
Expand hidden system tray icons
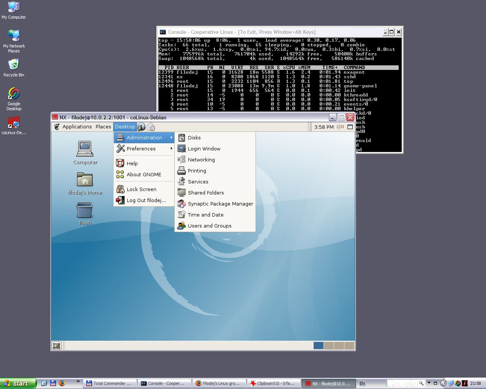click(443, 384)
